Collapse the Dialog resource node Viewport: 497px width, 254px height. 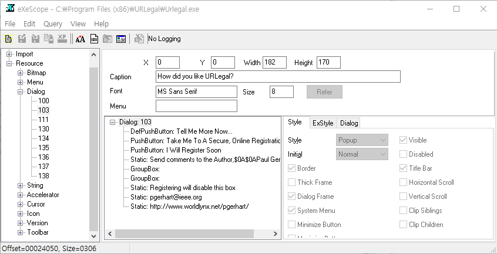click(x=21, y=92)
